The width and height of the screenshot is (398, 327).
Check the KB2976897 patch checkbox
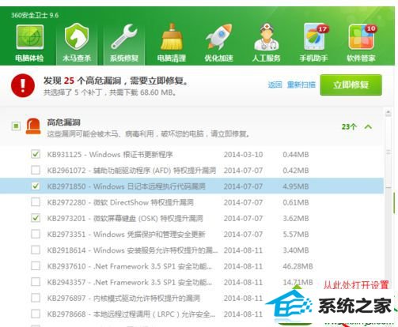click(36, 298)
